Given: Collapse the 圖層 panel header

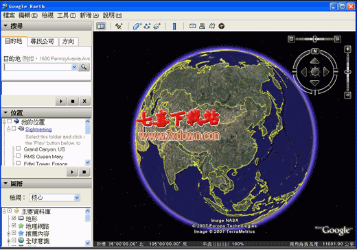Looking at the screenshot, I should coord(47,184).
